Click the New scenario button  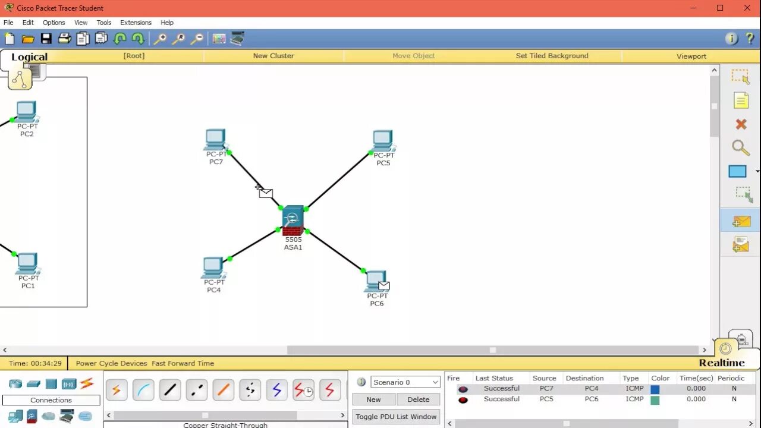pyautogui.click(x=373, y=399)
